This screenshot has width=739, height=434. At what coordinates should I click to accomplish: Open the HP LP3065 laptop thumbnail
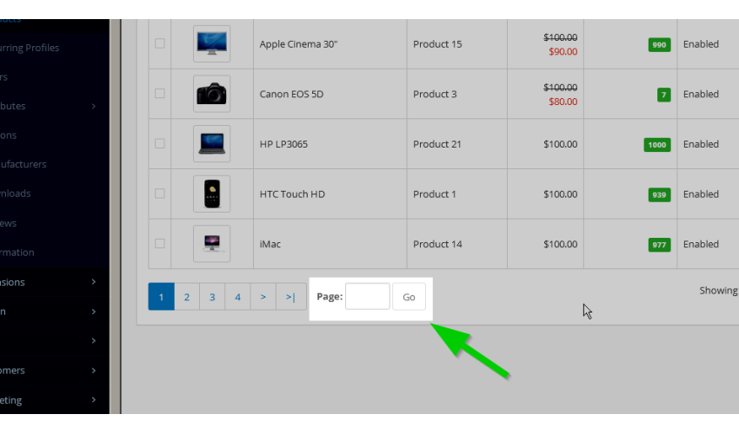tap(211, 143)
